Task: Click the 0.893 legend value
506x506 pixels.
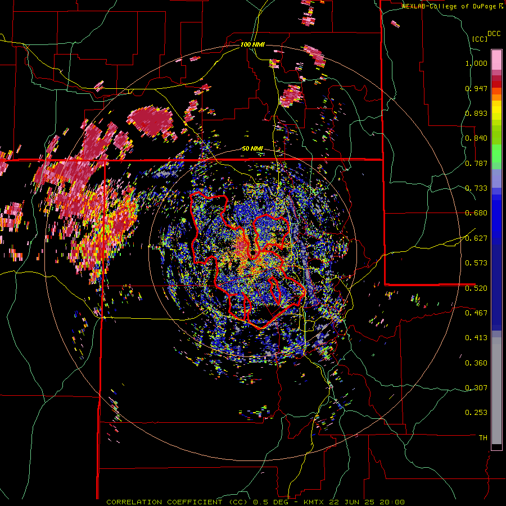Action: [476, 113]
